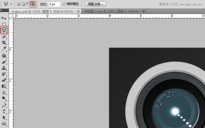Image resolution: width=205 pixels, height=128 pixels.
Task: Select the Horizontal Type tool
Action: (4, 111)
